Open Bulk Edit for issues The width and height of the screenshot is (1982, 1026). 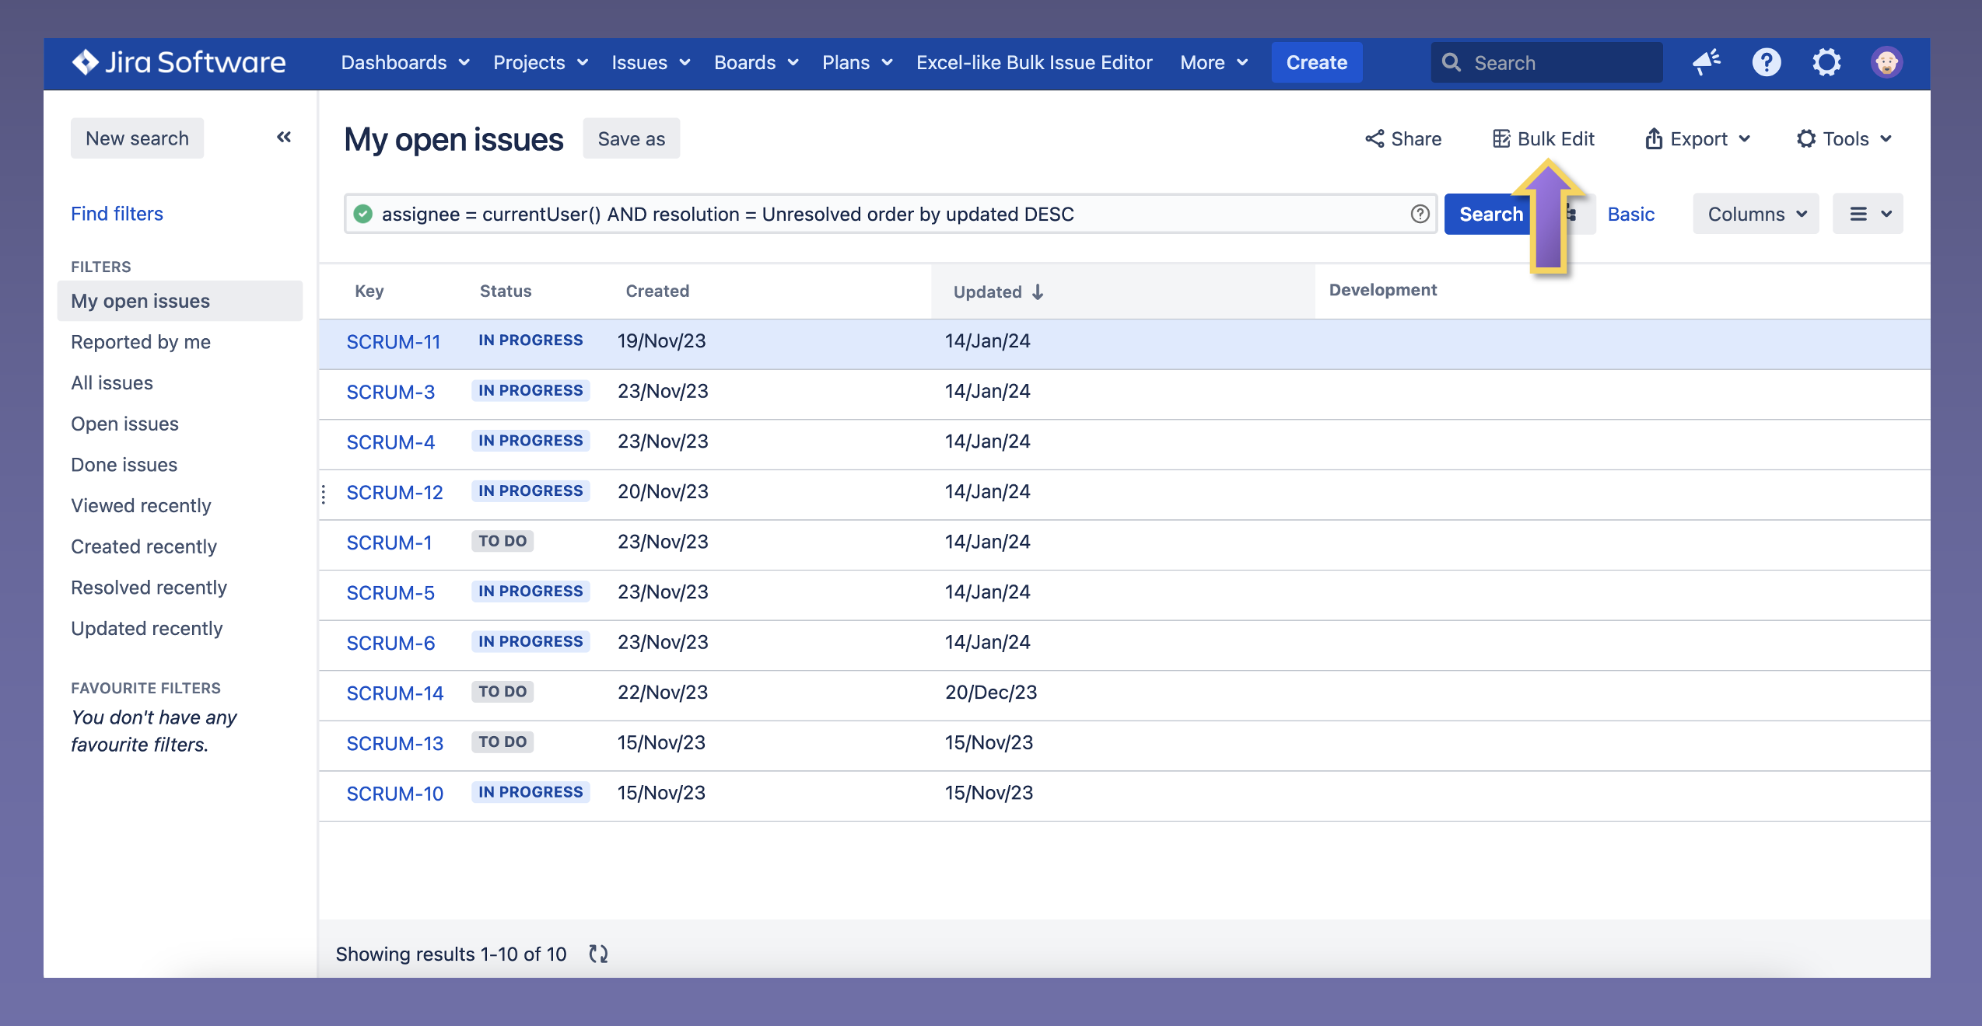pos(1544,139)
